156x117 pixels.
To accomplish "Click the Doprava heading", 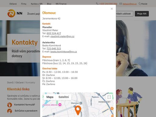I will [x=47, y=57].
